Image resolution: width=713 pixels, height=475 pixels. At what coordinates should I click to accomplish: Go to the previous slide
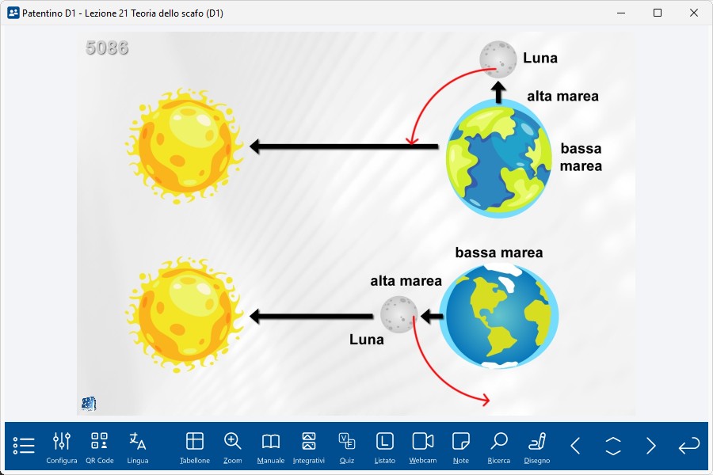575,446
